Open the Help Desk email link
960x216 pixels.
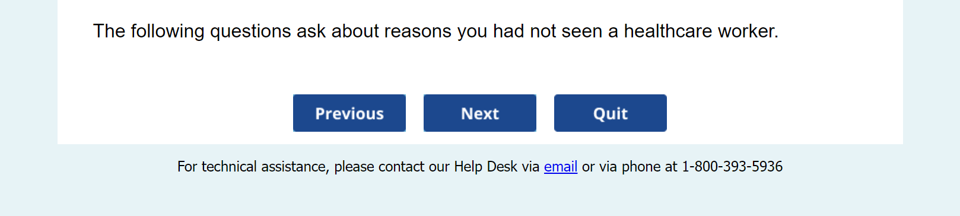(561, 167)
